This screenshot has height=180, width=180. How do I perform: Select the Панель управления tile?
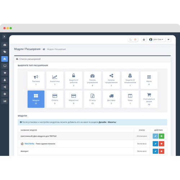coord(93,80)
